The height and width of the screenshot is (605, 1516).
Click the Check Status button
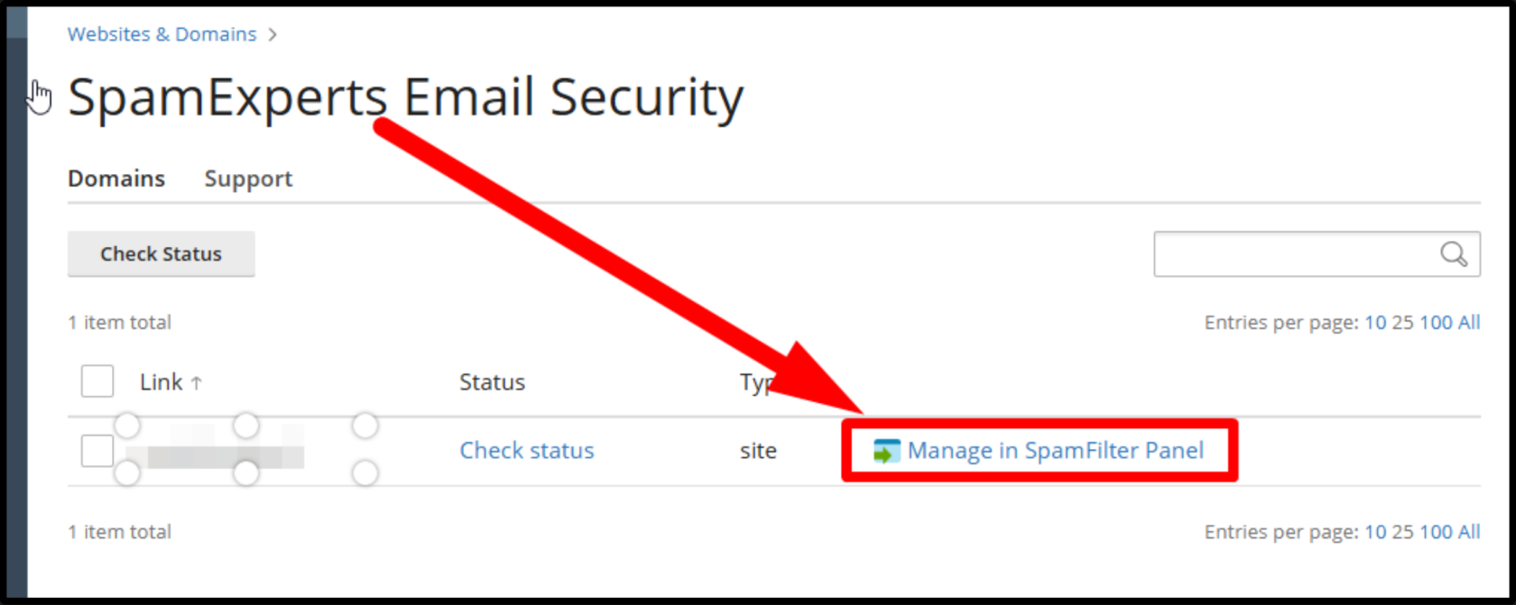[x=162, y=254]
